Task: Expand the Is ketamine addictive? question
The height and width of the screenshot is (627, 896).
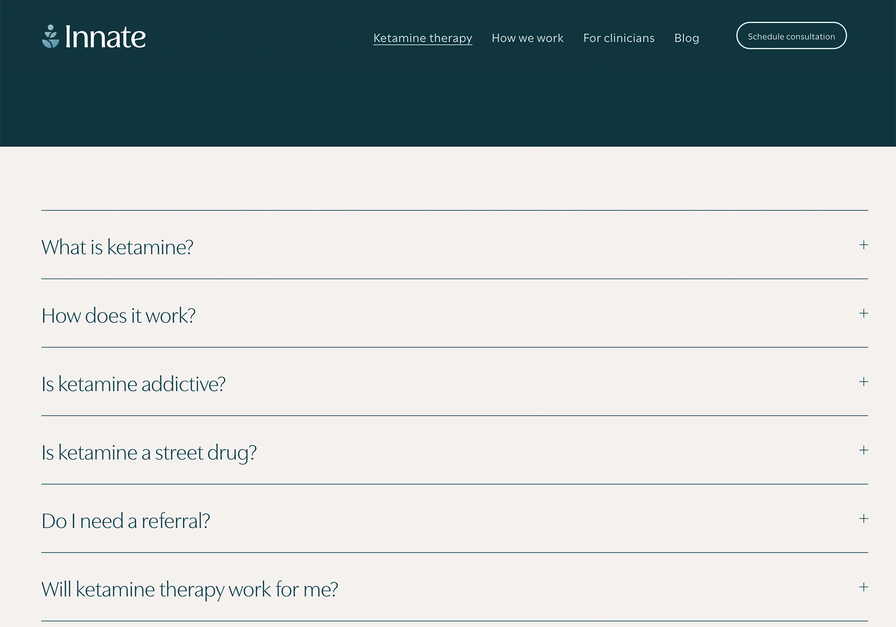Action: pos(134,384)
